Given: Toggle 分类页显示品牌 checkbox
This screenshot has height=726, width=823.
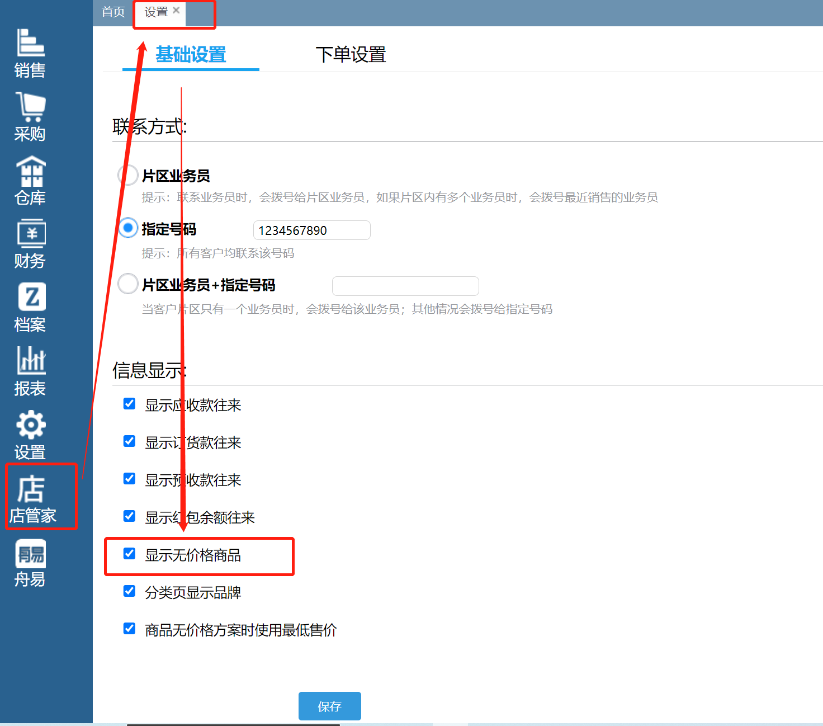Looking at the screenshot, I should coord(129,591).
